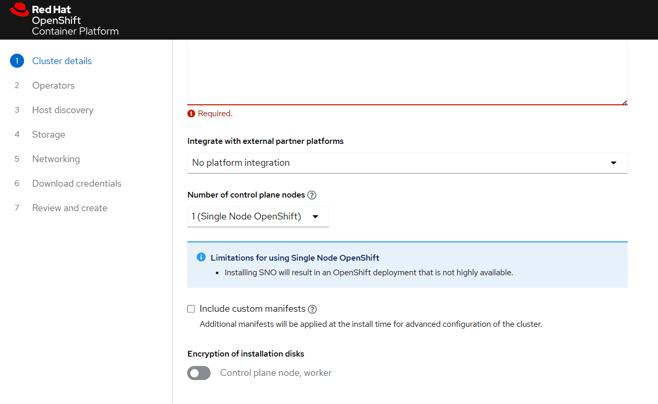
Task: Open the Host discovery step
Action: tap(63, 110)
